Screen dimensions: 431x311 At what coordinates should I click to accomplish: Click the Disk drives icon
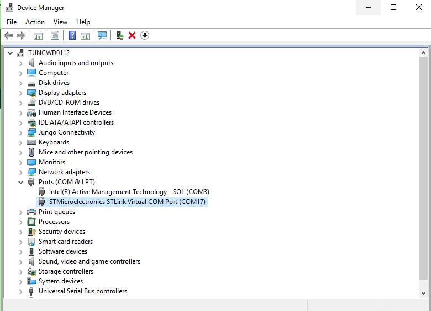[31, 83]
